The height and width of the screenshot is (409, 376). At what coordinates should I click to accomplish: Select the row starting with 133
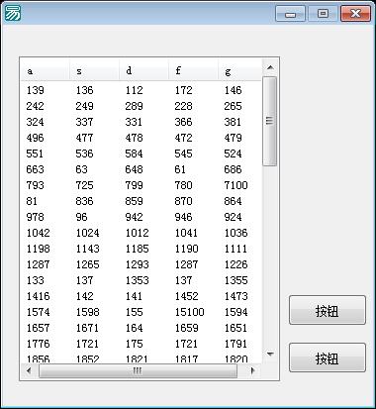click(141, 280)
